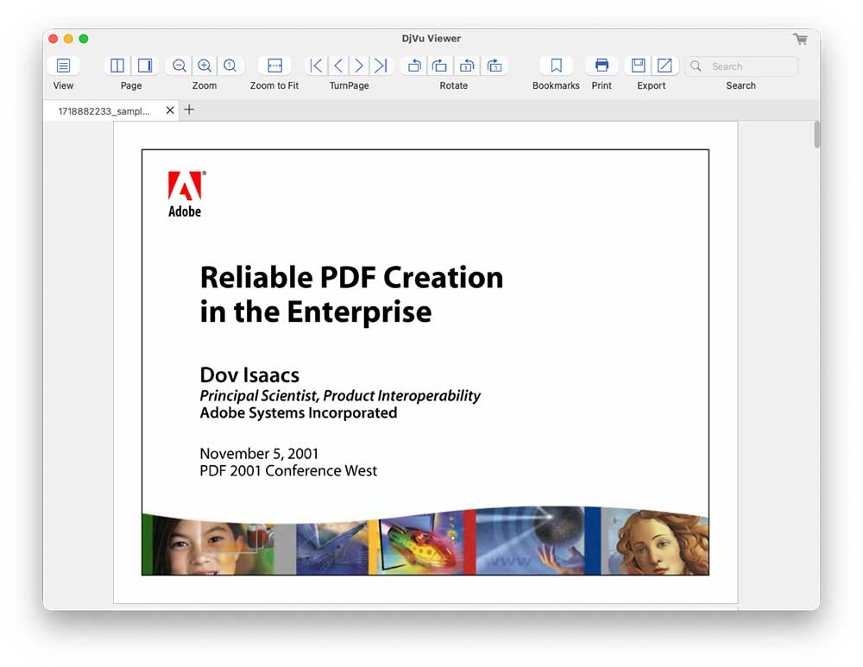
Task: Click 'PDF 2001 Conference West' text
Action: (288, 471)
